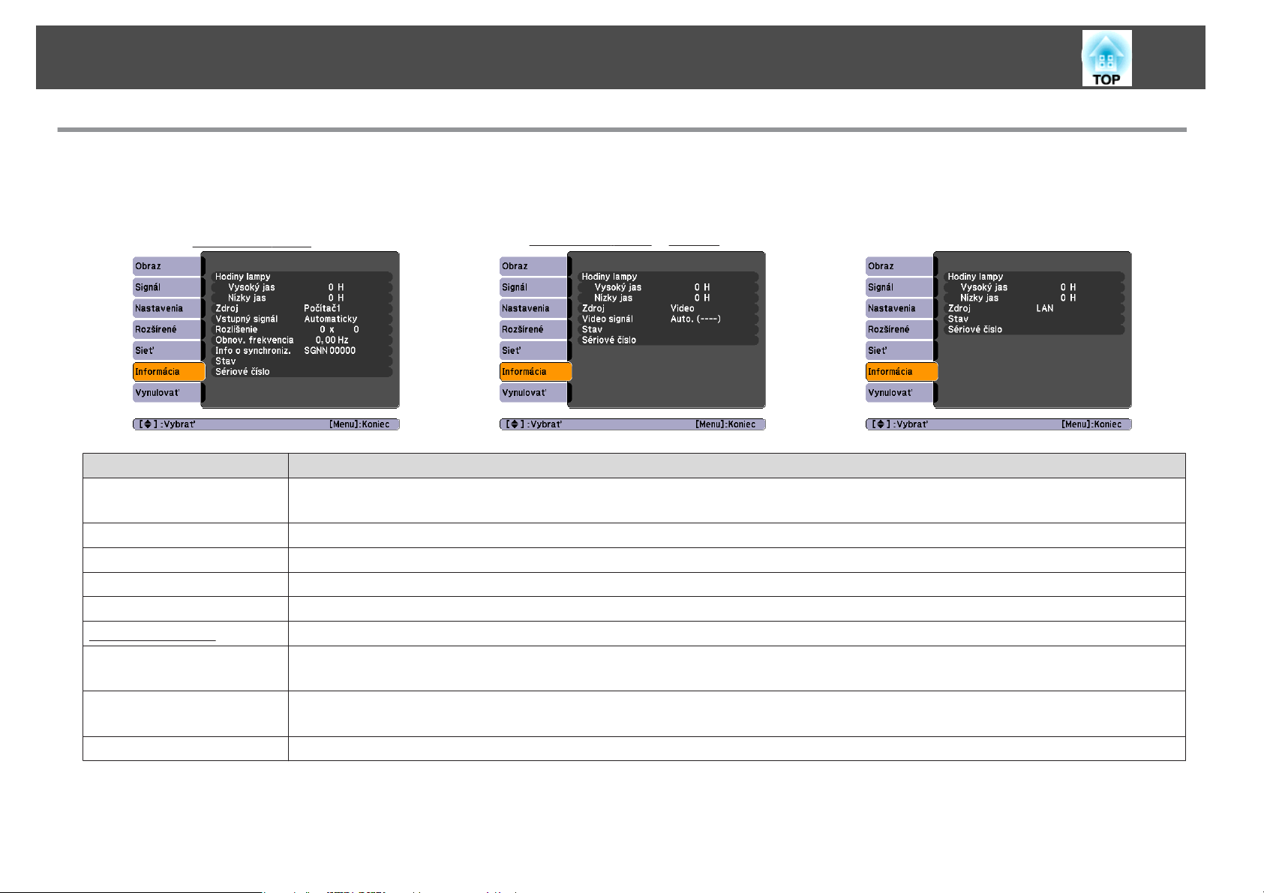The image size is (1264, 893).
Task: Select highlighted Informácia tab in Počítač1 source menu
Action: pyautogui.click(x=169, y=371)
